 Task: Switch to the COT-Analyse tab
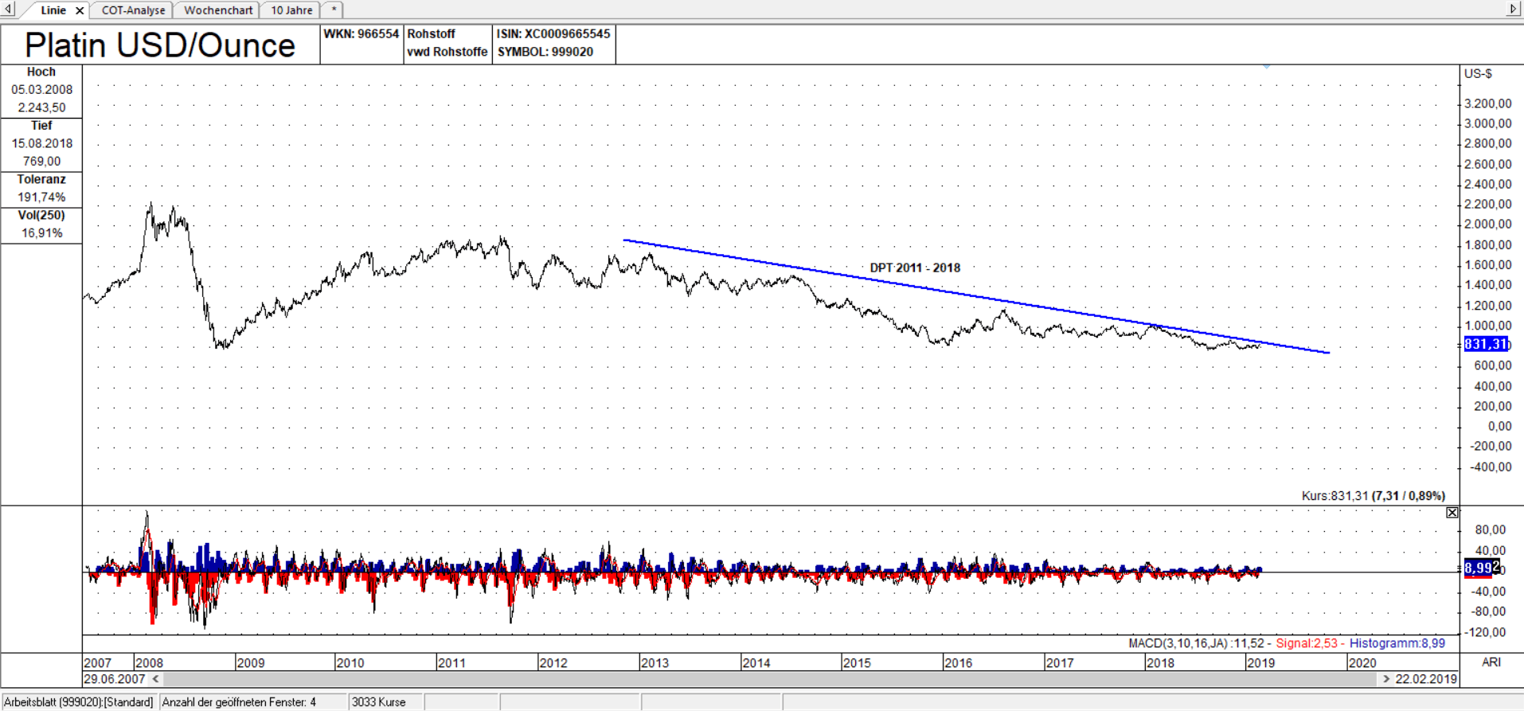(x=133, y=10)
